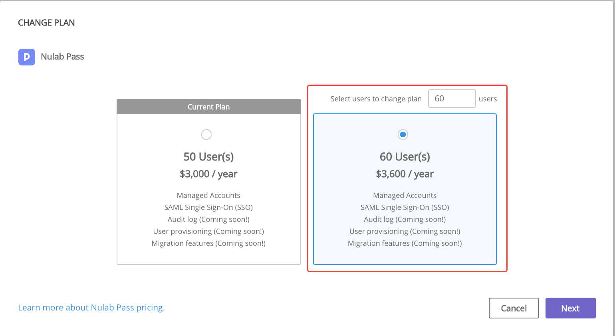Click Migration features text in 60 User plan
Image resolution: width=615 pixels, height=336 pixels.
[x=405, y=243]
